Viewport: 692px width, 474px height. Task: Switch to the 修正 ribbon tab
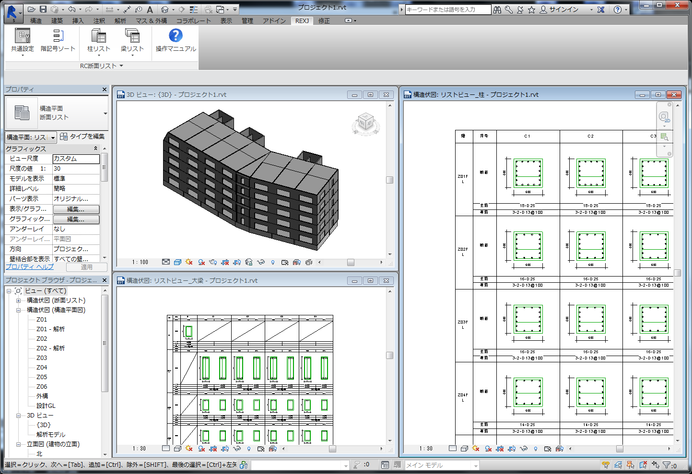tap(324, 21)
